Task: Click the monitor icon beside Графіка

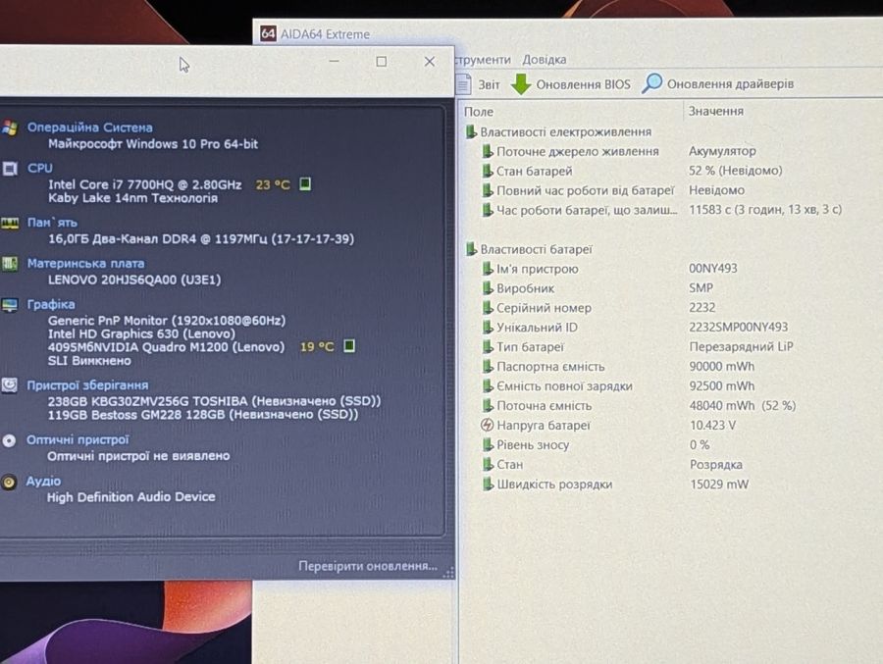Action: coord(10,305)
